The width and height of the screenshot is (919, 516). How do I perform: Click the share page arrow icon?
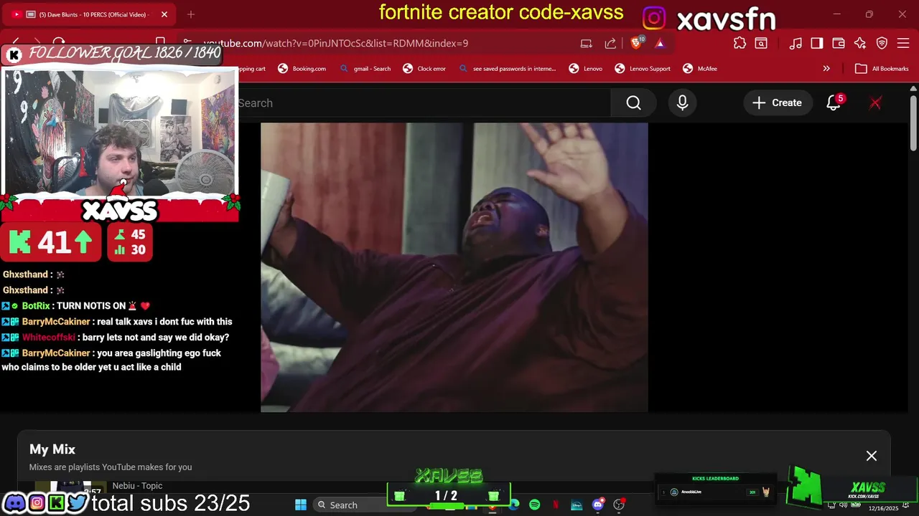pos(610,44)
